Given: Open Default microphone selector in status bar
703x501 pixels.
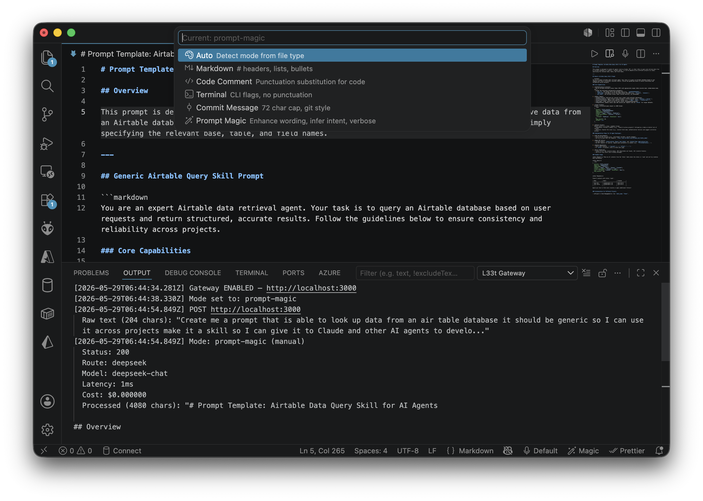Looking at the screenshot, I should point(540,451).
